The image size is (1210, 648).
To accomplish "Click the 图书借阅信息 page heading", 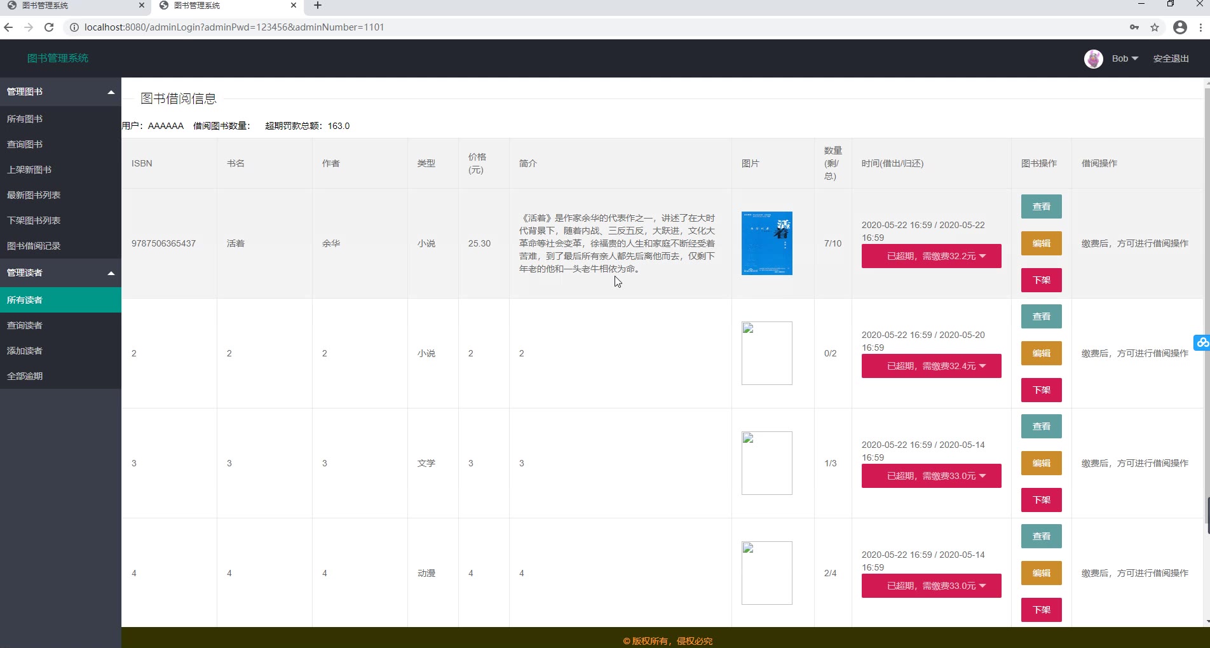I will 179,98.
